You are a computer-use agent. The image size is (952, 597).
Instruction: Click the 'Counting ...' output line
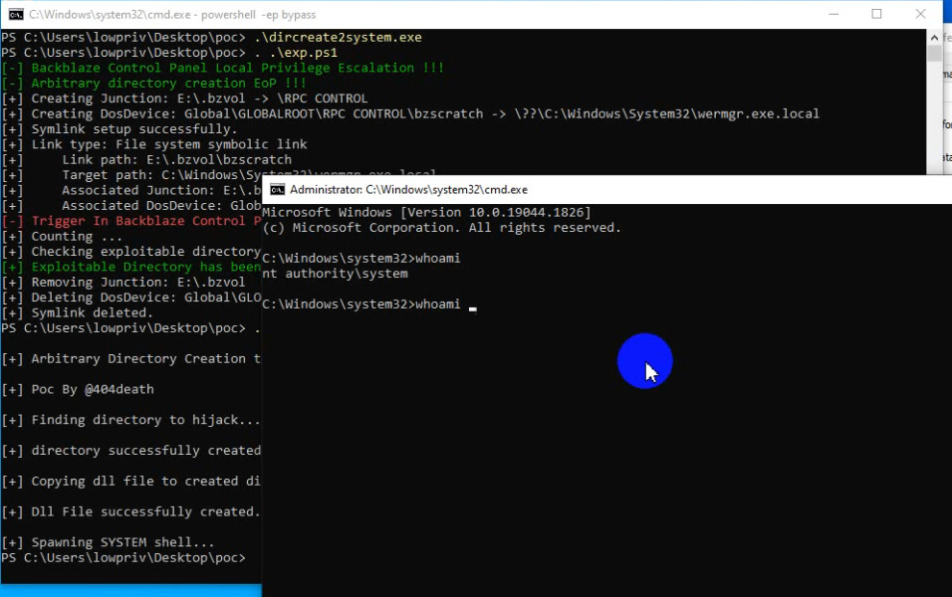[x=62, y=237]
